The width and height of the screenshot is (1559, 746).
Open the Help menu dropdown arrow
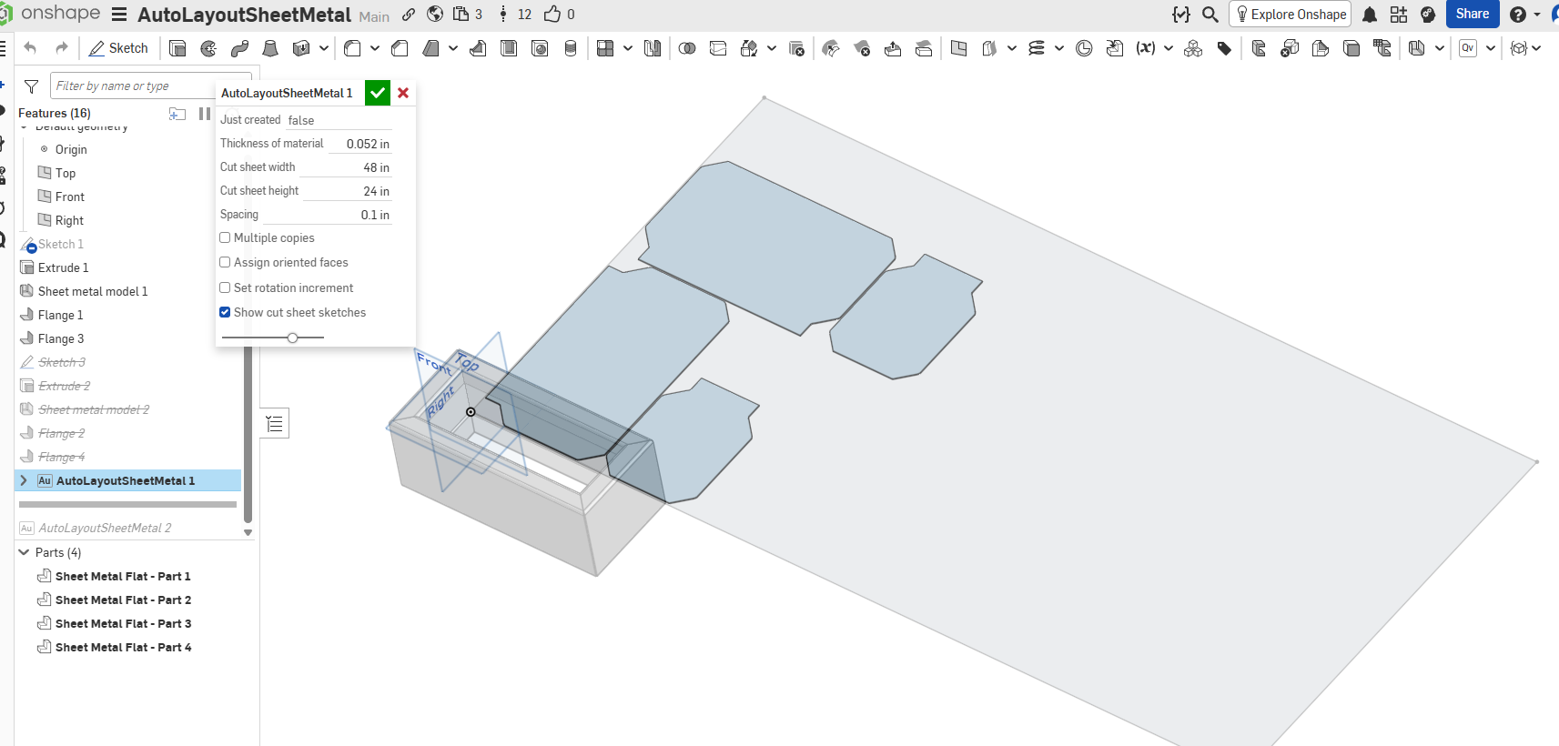tap(1537, 15)
